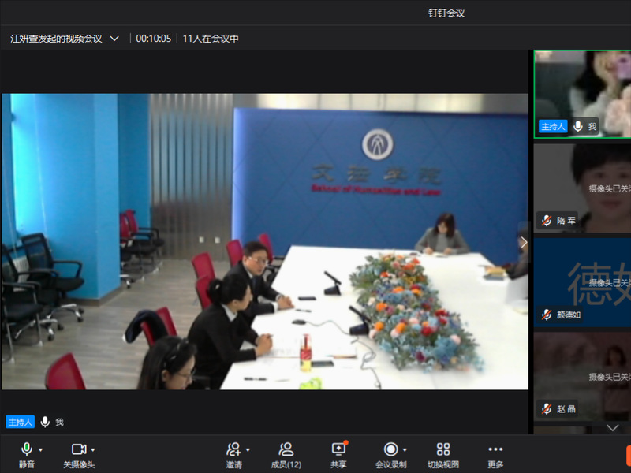This screenshot has height=473, width=631.
Task: Click muted mic icon beside 颜德如
Action: 546,315
